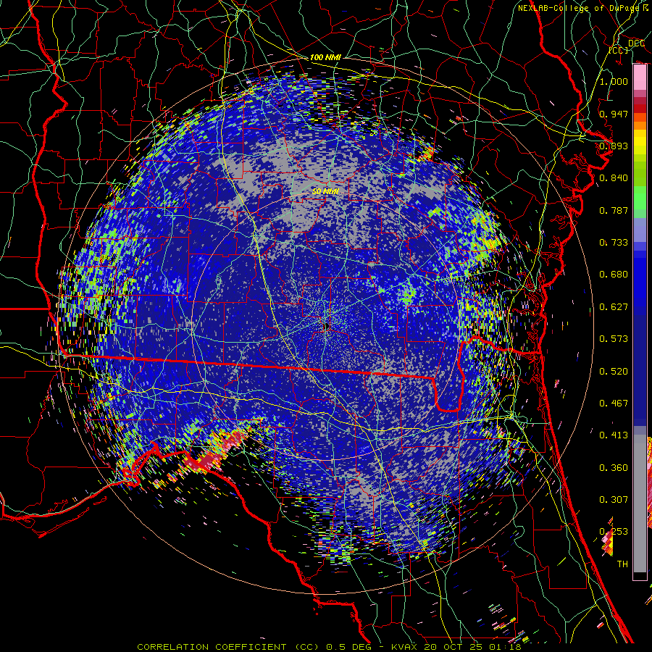Image resolution: width=652 pixels, height=652 pixels.
Task: Click the 0.680 scale value
Action: 614,275
